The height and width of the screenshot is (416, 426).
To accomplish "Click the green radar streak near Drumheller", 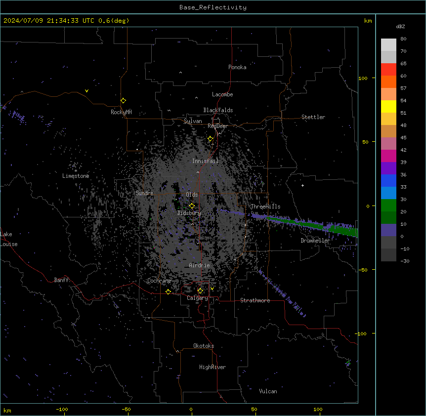I will pyautogui.click(x=312, y=225).
